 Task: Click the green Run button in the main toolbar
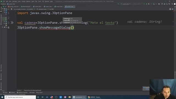[x=144, y=4]
